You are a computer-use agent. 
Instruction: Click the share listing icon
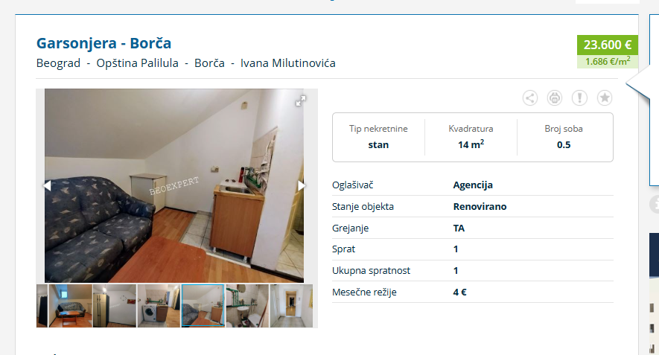[x=530, y=98]
